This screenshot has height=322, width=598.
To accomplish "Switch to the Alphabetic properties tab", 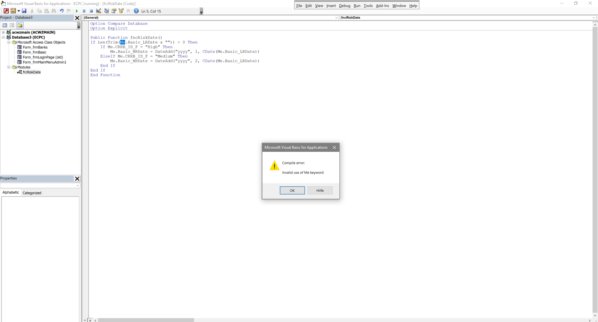I will click(x=11, y=193).
